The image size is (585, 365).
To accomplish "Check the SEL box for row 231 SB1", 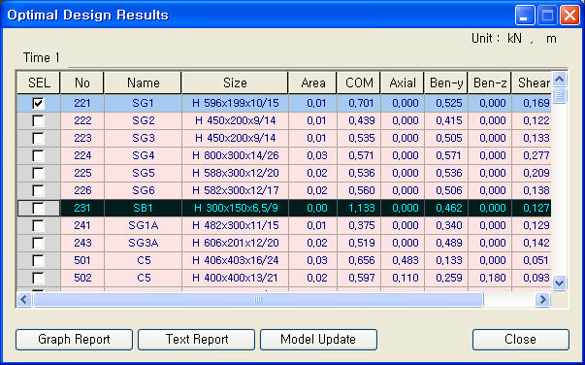I will tap(38, 209).
